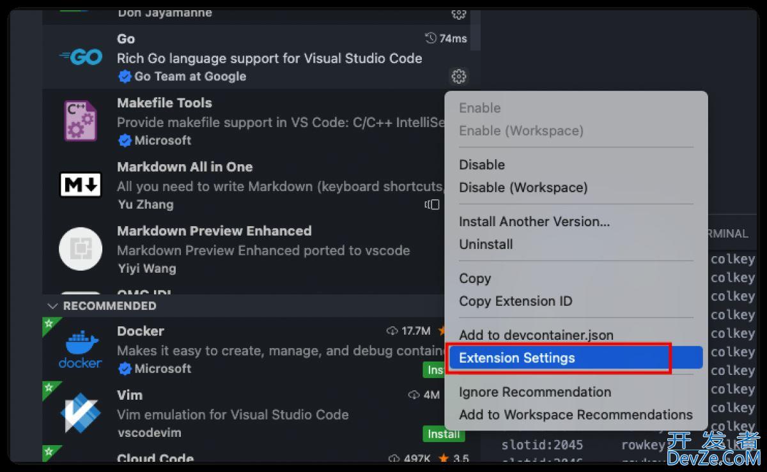Click the vscodevim publisher name
Viewport: 767px width, 472px height.
149,433
